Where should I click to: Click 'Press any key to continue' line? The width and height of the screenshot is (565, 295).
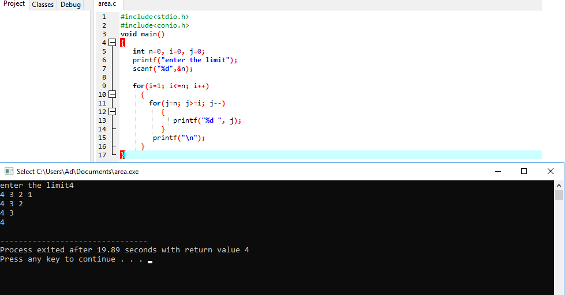click(72, 259)
